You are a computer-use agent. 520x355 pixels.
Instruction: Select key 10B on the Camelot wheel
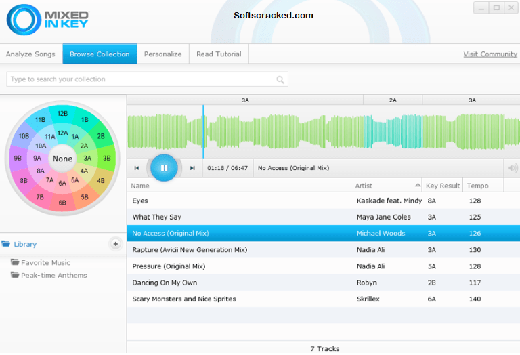(24, 136)
